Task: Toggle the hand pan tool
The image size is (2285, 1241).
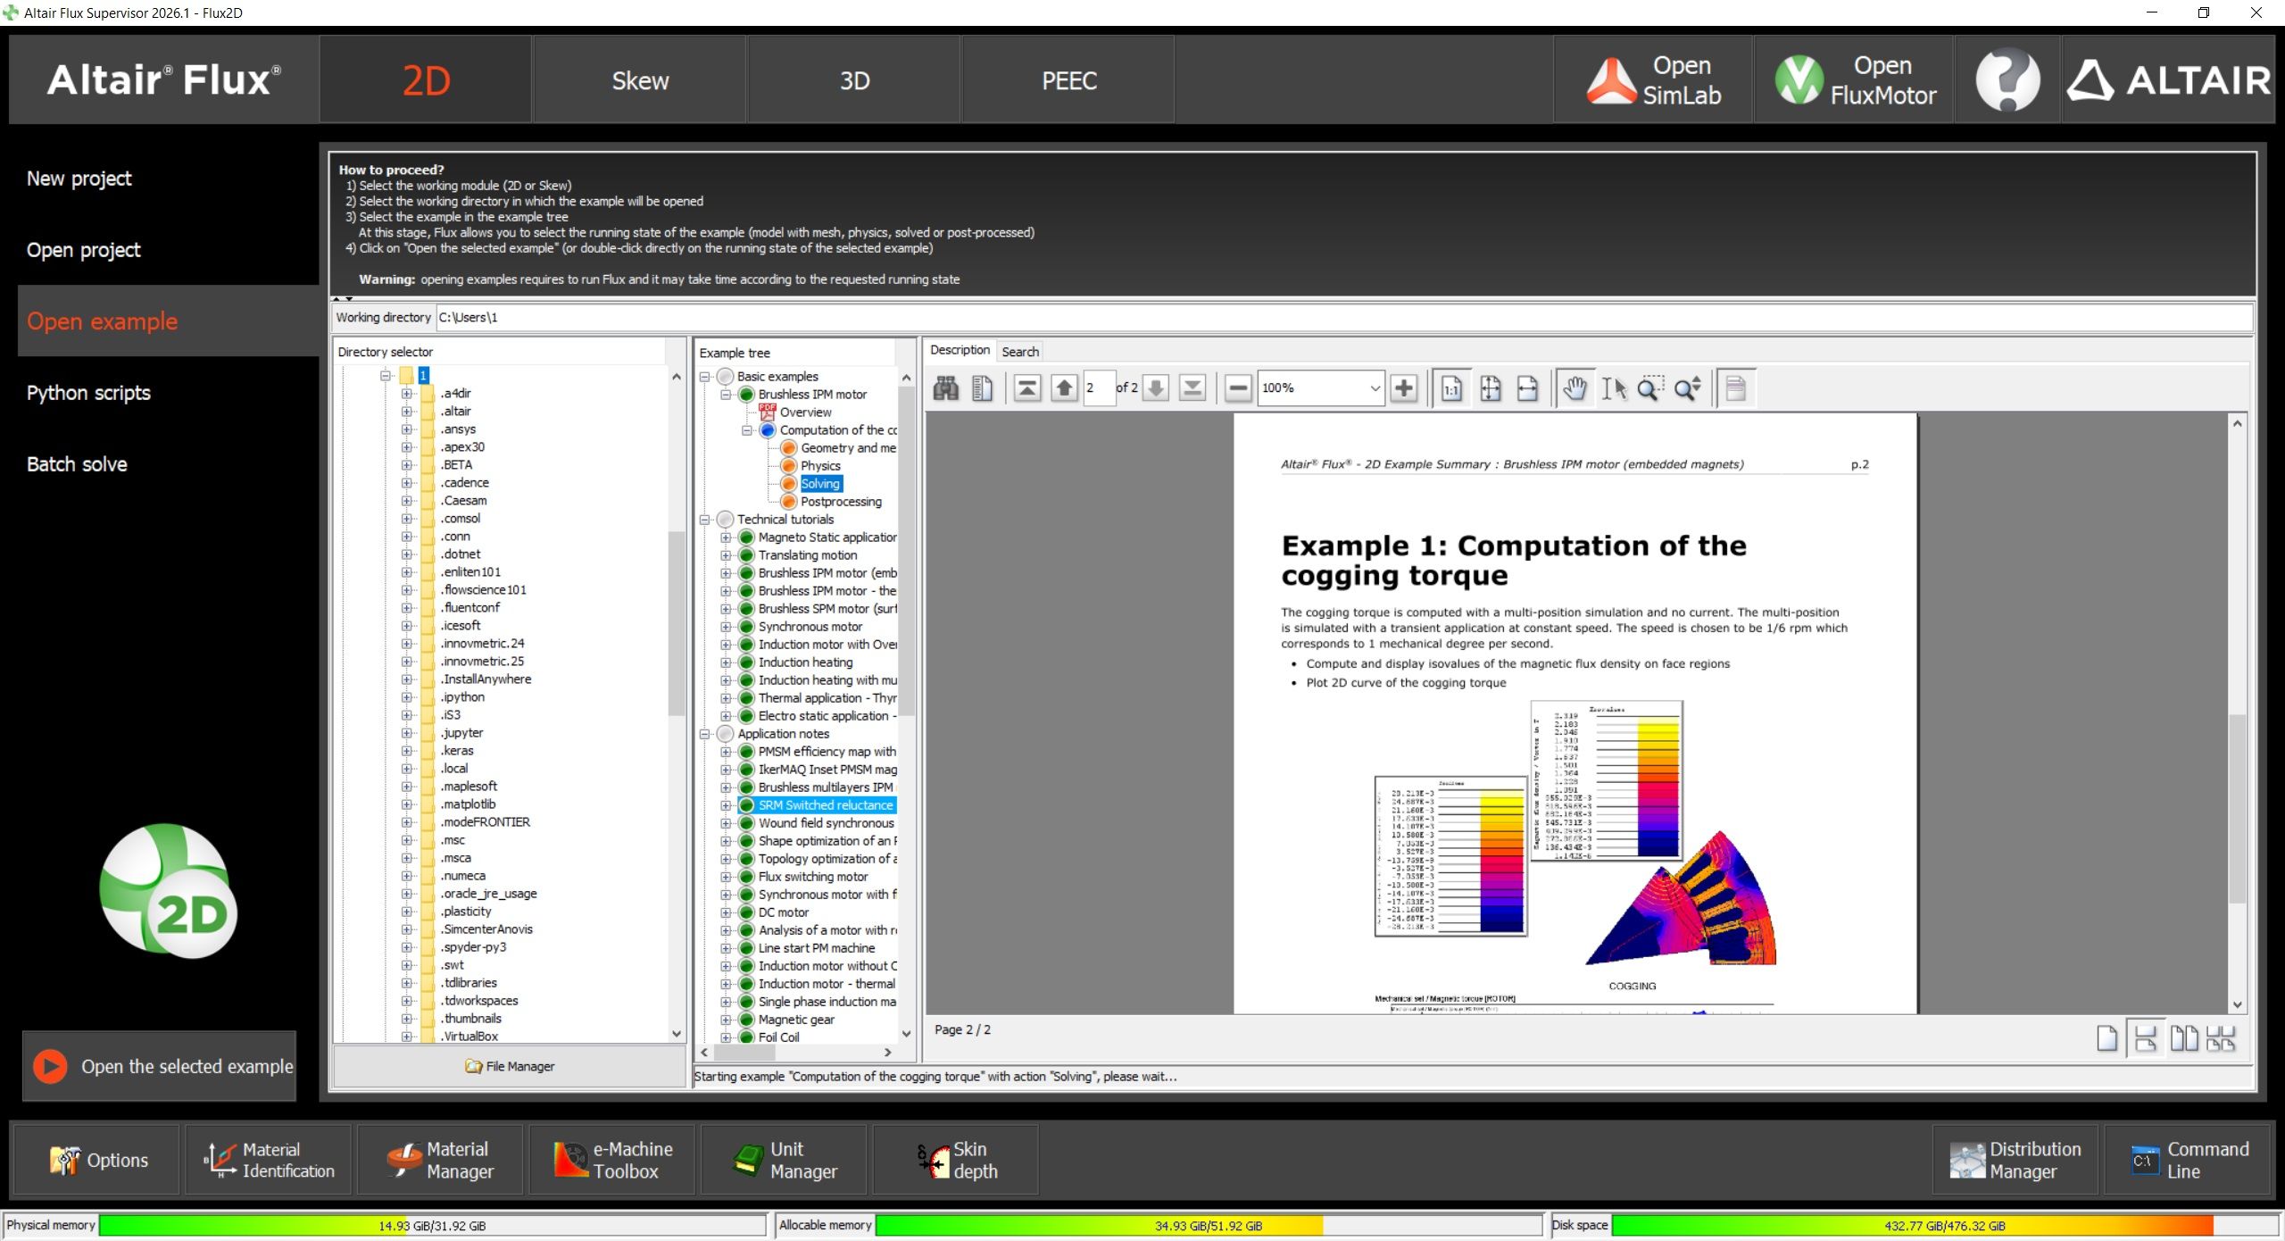Action: (1575, 388)
